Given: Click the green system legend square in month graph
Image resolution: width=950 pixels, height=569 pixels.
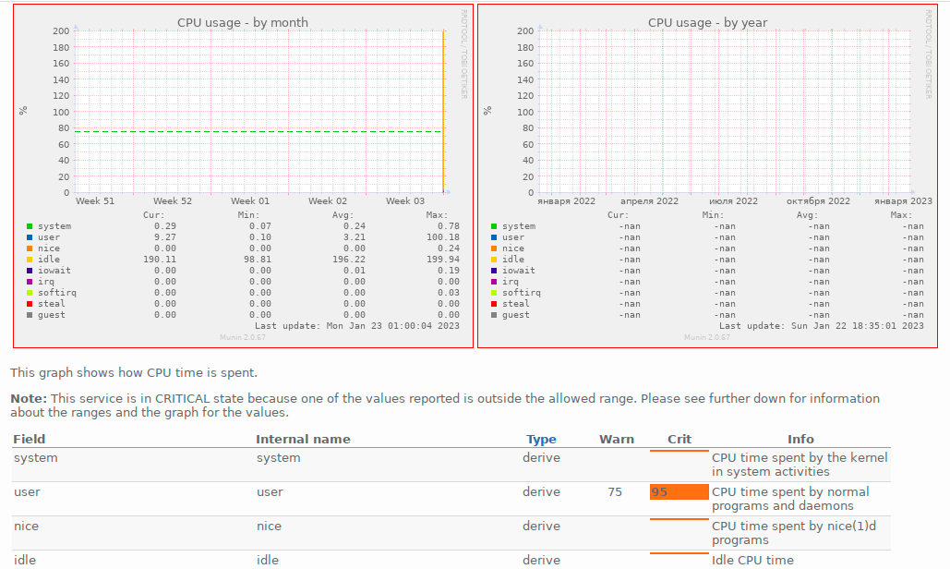Looking at the screenshot, I should tap(30, 226).
